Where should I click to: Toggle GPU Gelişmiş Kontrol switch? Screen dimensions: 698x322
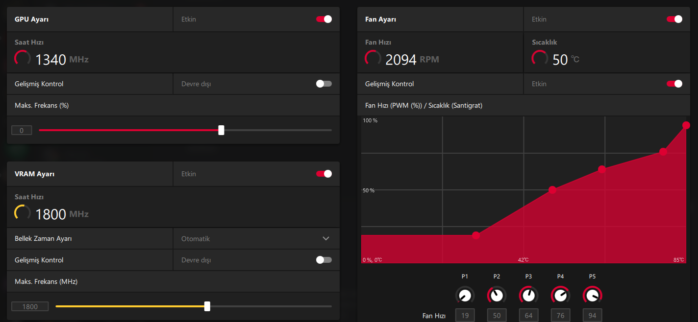[x=324, y=84]
